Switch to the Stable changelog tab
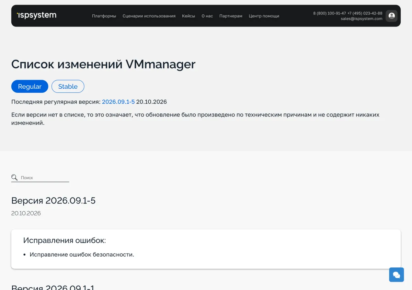 click(x=68, y=87)
